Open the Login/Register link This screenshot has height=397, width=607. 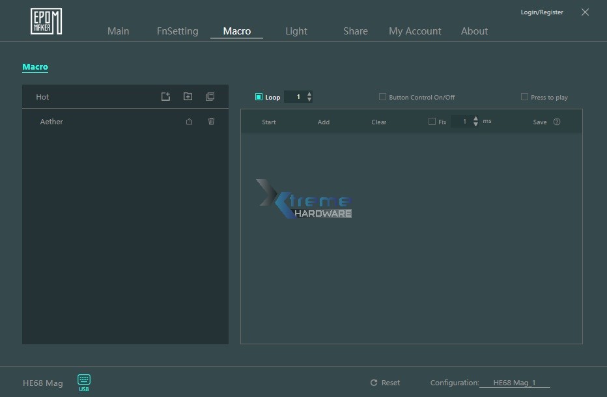[541, 12]
